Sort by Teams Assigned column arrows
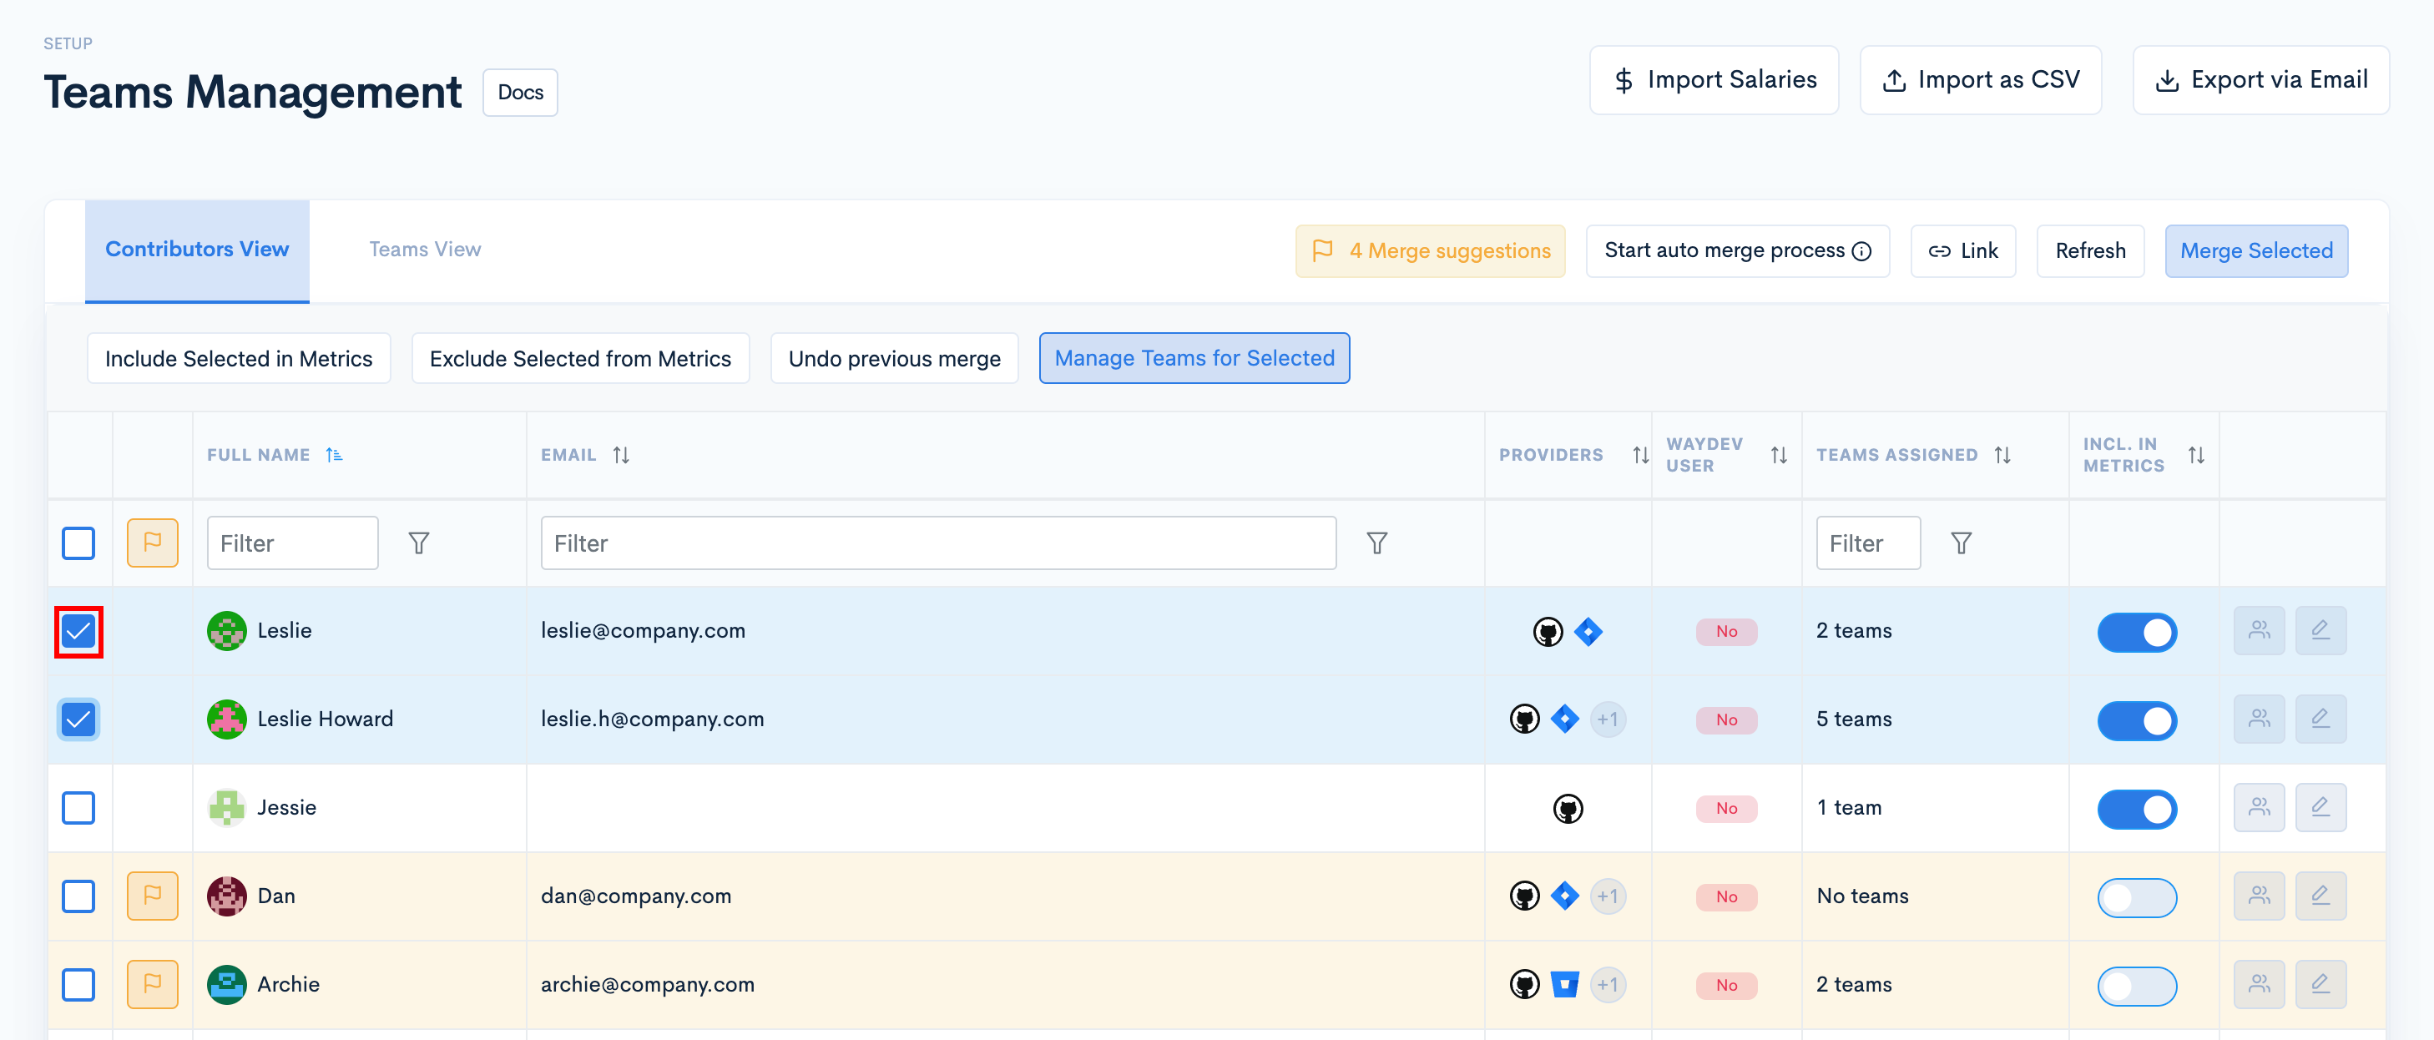Screen dimensions: 2434x1040 click(2002, 455)
